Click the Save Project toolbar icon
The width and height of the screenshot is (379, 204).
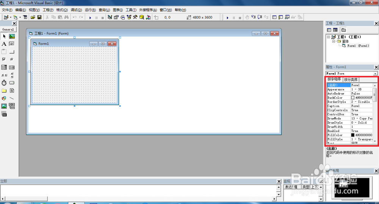tap(39, 17)
